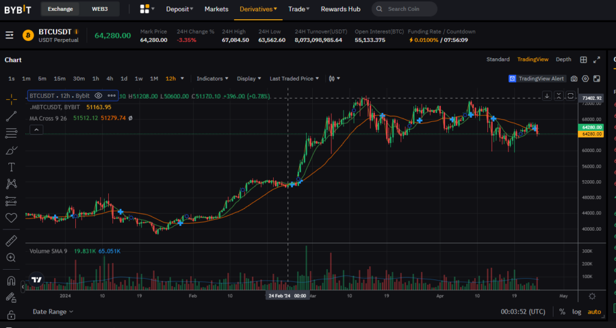The image size is (616, 328).
Task: Click the Bitcoin coin icon
Action: point(28,35)
